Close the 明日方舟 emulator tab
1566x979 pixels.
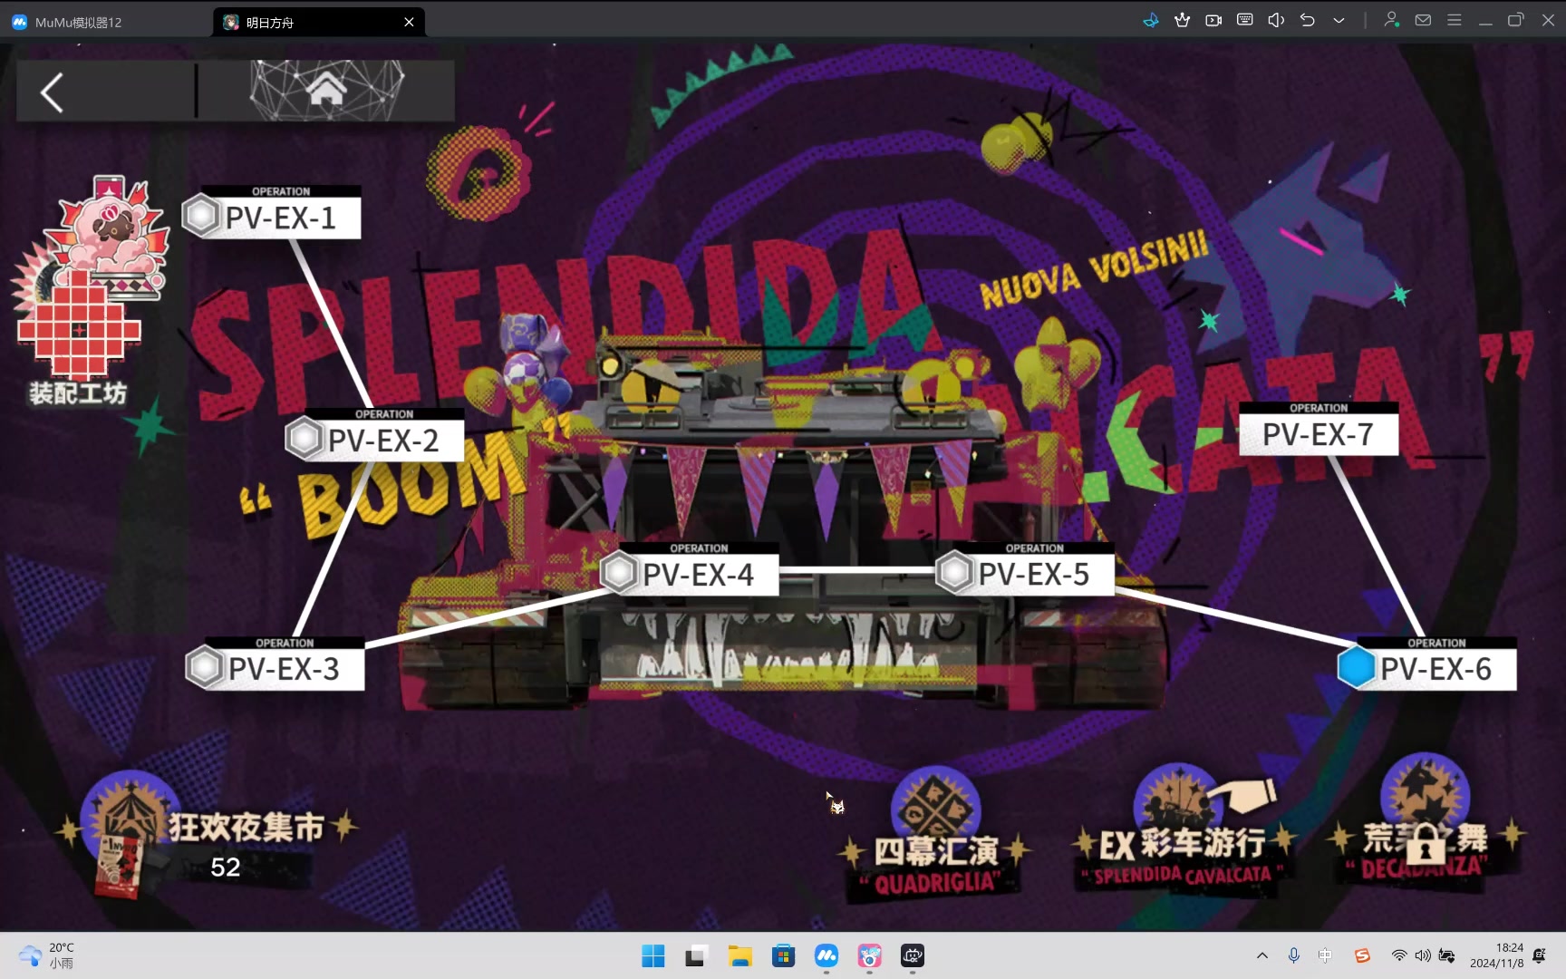tap(409, 22)
